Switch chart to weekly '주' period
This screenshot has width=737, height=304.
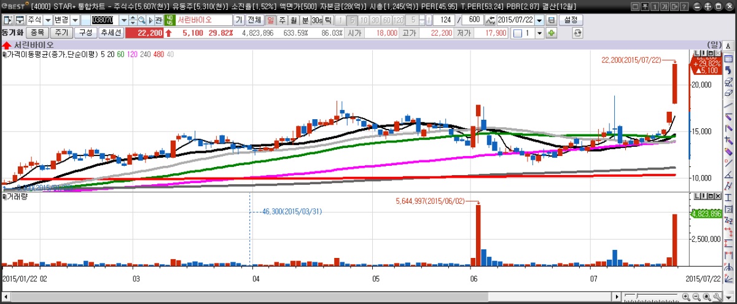coord(282,20)
